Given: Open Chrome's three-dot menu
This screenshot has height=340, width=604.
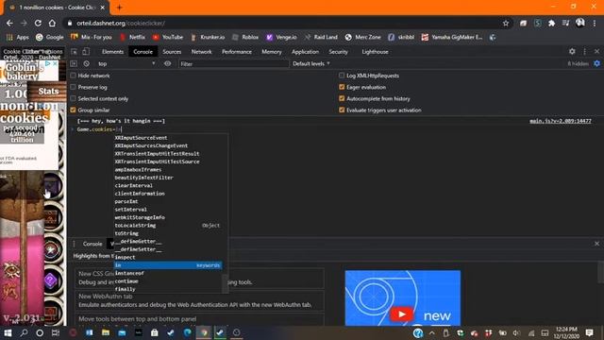Looking at the screenshot, I should tap(596, 23).
